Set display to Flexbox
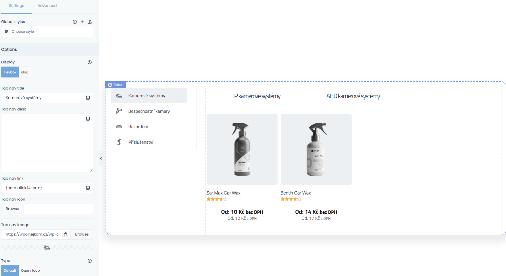Viewport: 506px width, 276px height. tap(10, 72)
